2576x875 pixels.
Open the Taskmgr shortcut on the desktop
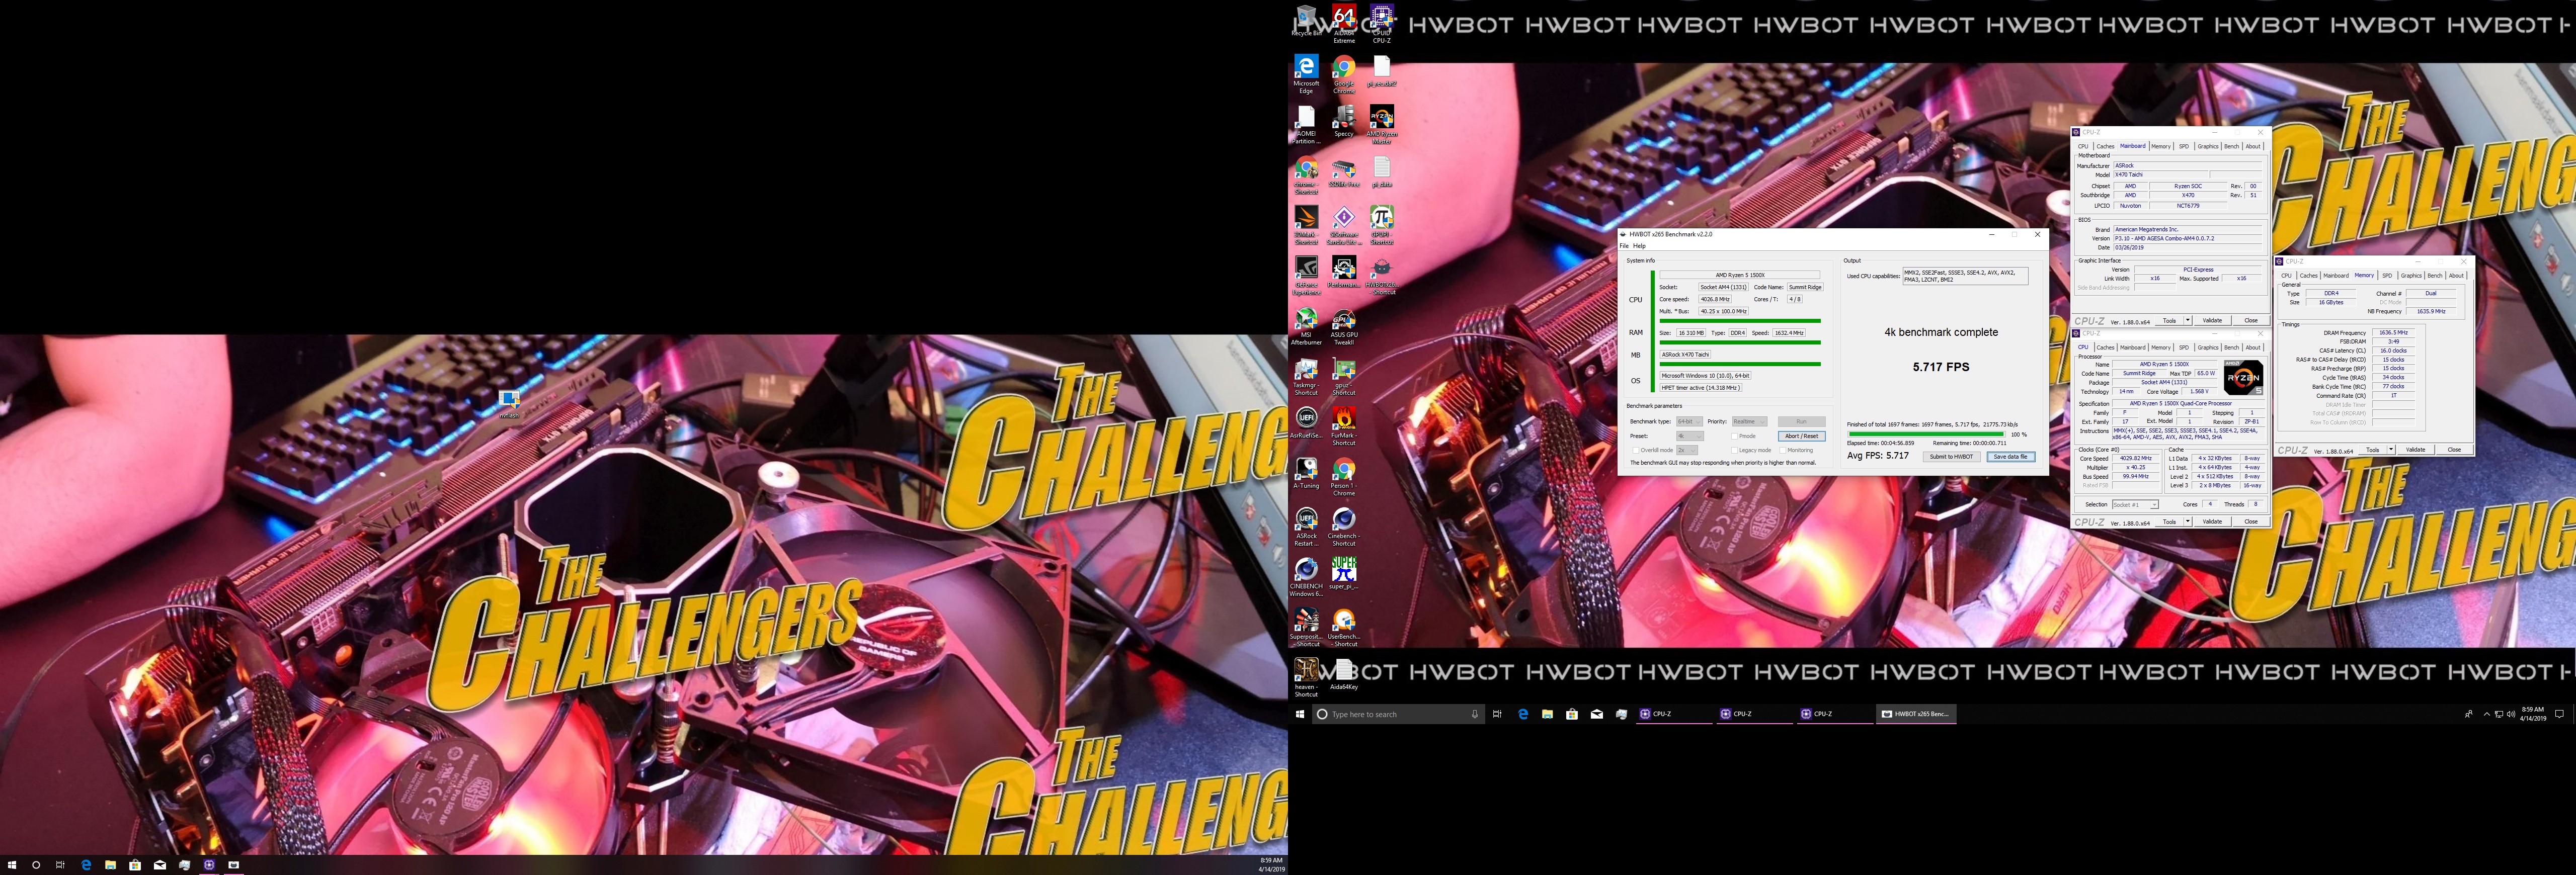click(1306, 376)
